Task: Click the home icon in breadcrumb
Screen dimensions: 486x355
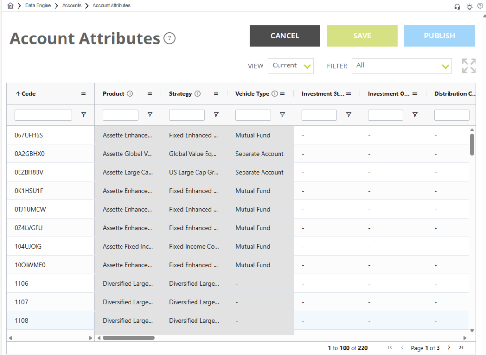Action: click(10, 6)
